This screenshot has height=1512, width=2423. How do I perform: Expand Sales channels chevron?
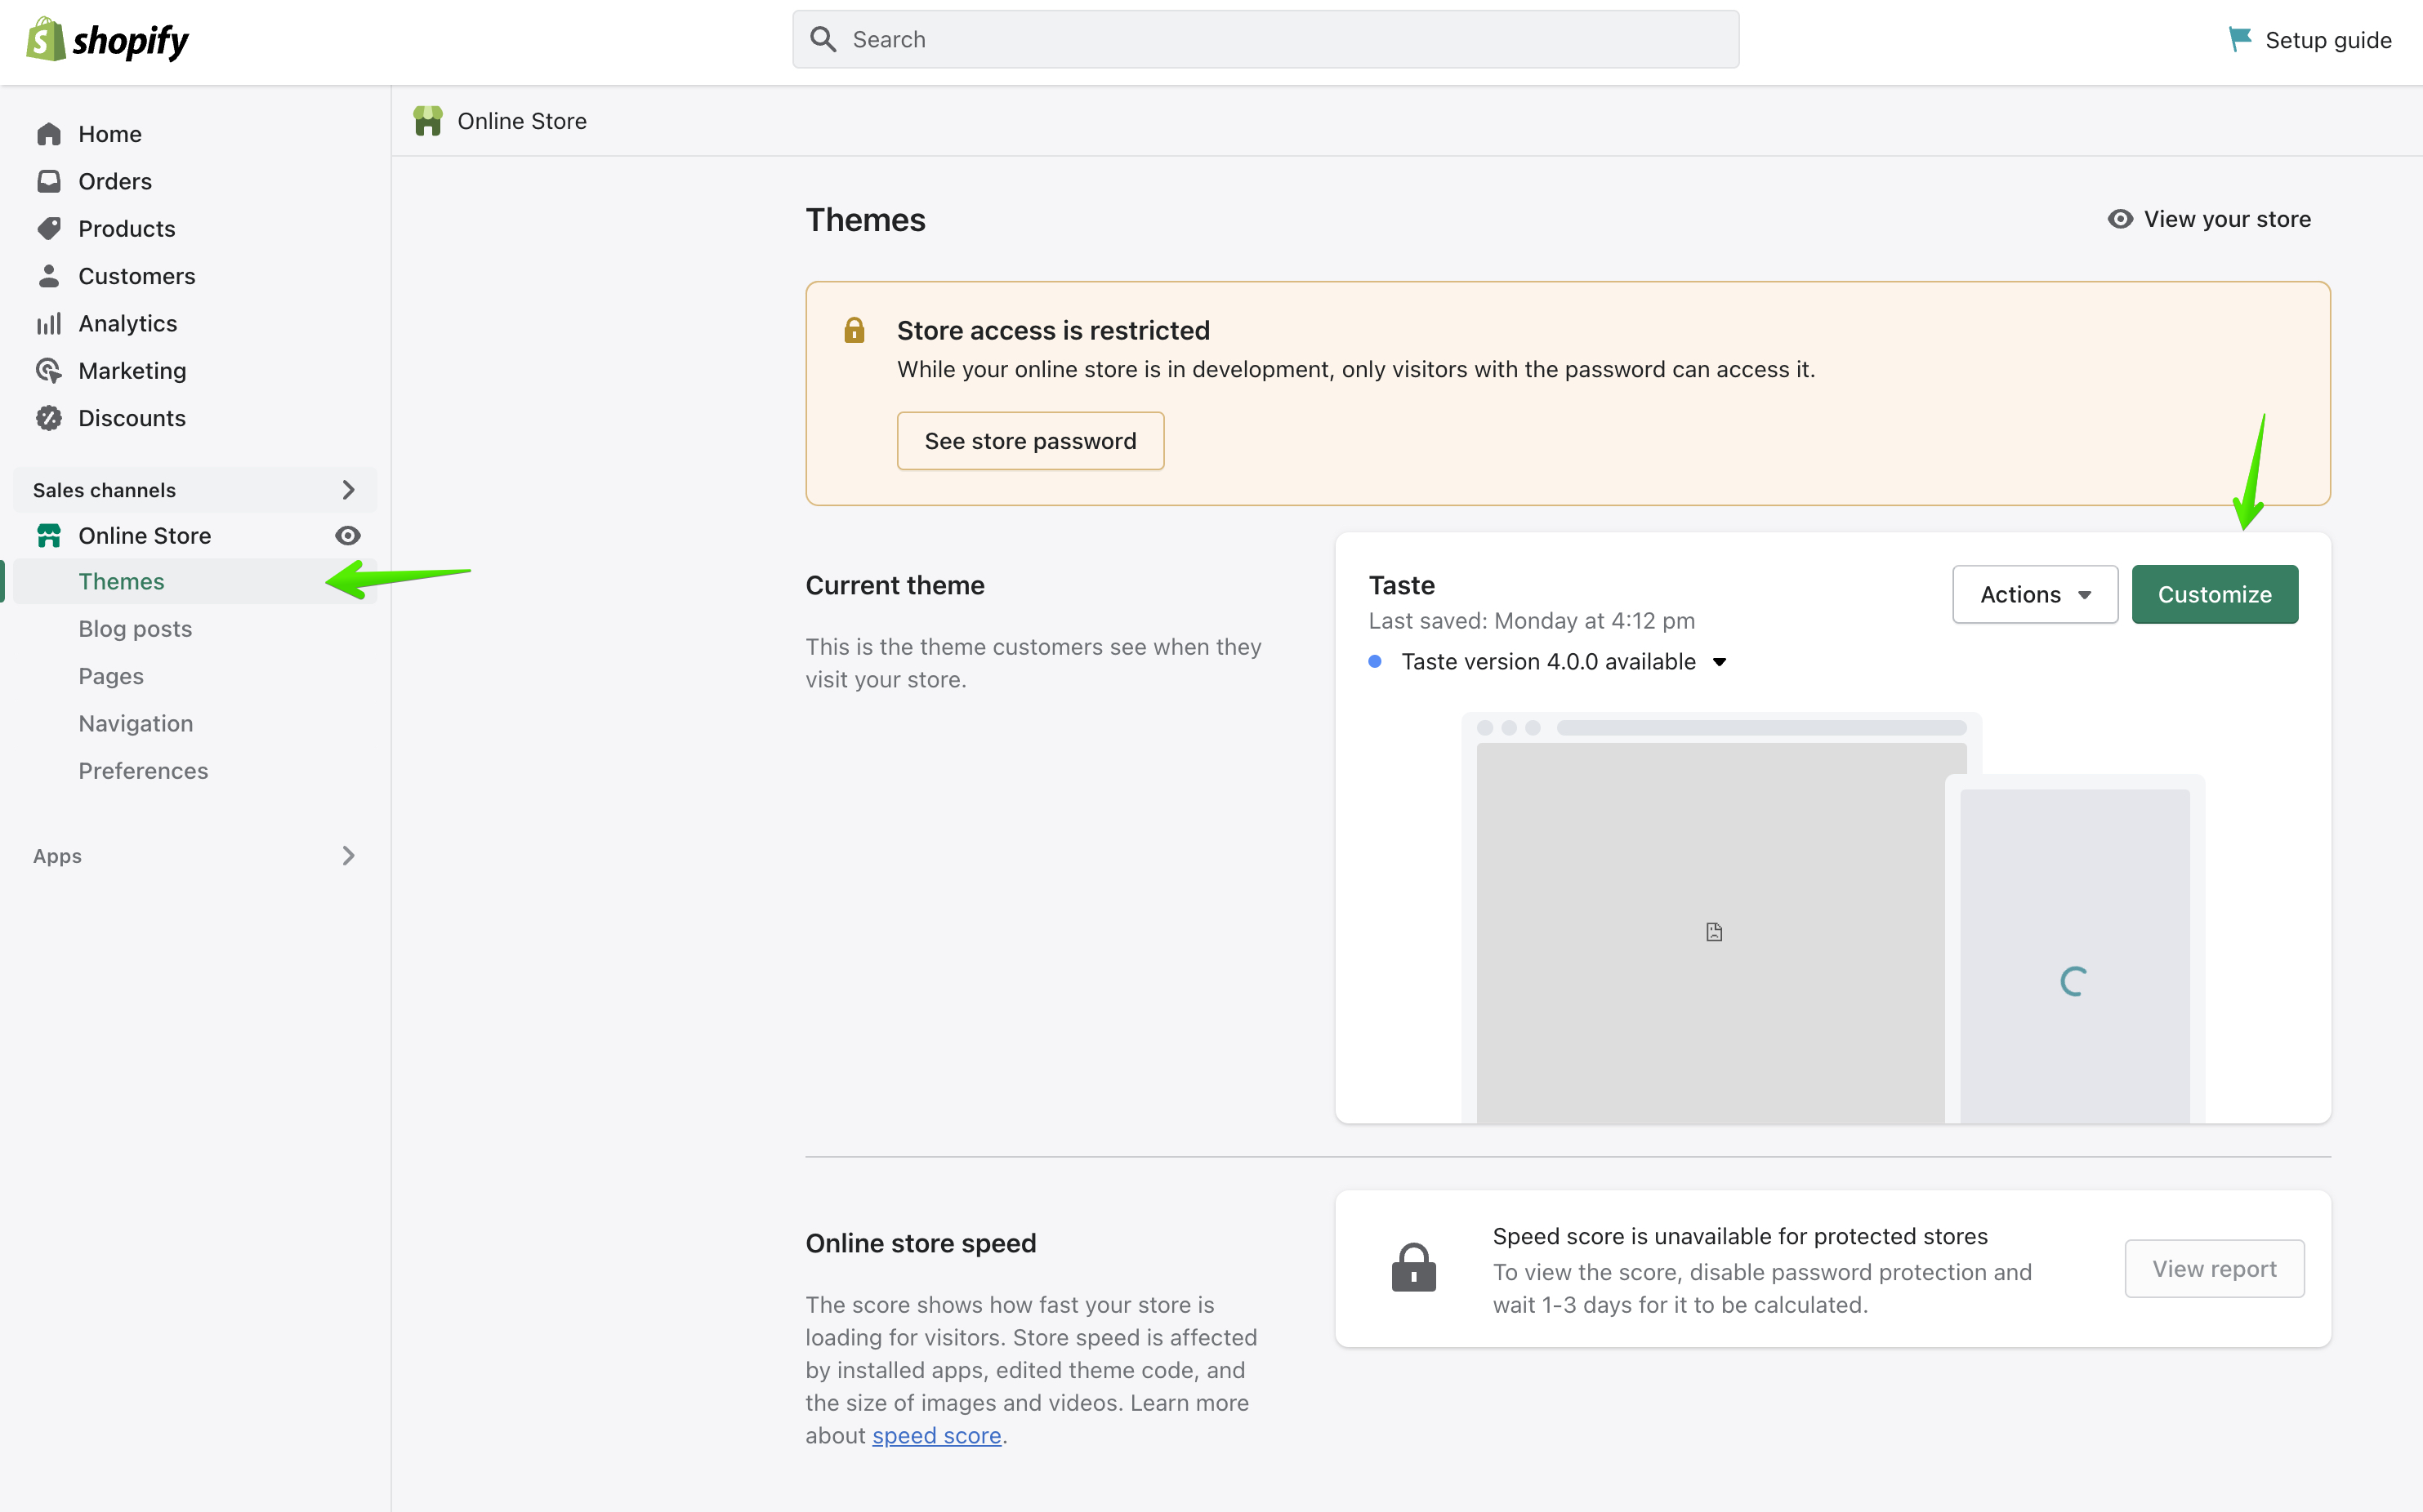(x=348, y=490)
